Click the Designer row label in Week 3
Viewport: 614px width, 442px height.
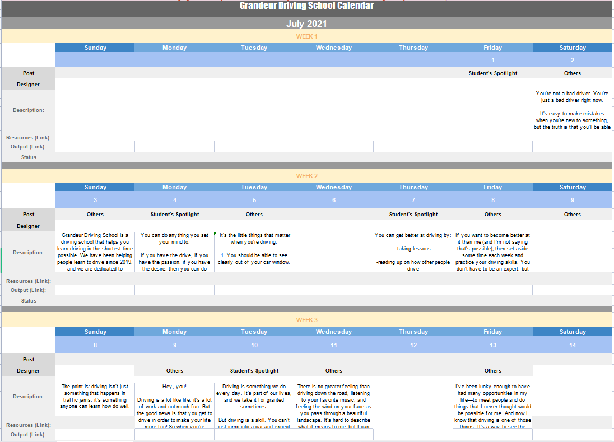(28, 371)
